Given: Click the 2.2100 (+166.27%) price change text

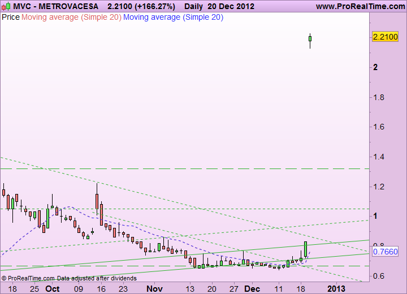Looking at the screenshot, I should click(x=141, y=6).
